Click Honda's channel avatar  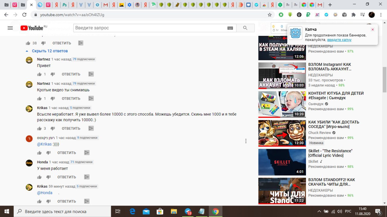coord(29,163)
